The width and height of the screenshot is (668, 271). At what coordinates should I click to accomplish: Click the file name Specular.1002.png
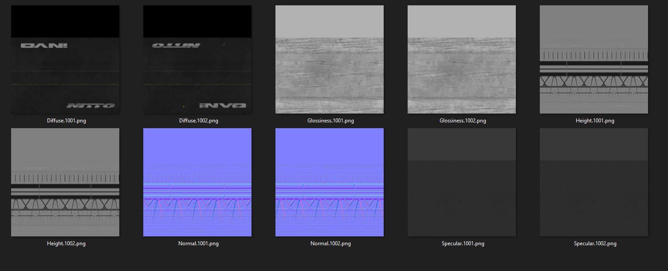[595, 244]
